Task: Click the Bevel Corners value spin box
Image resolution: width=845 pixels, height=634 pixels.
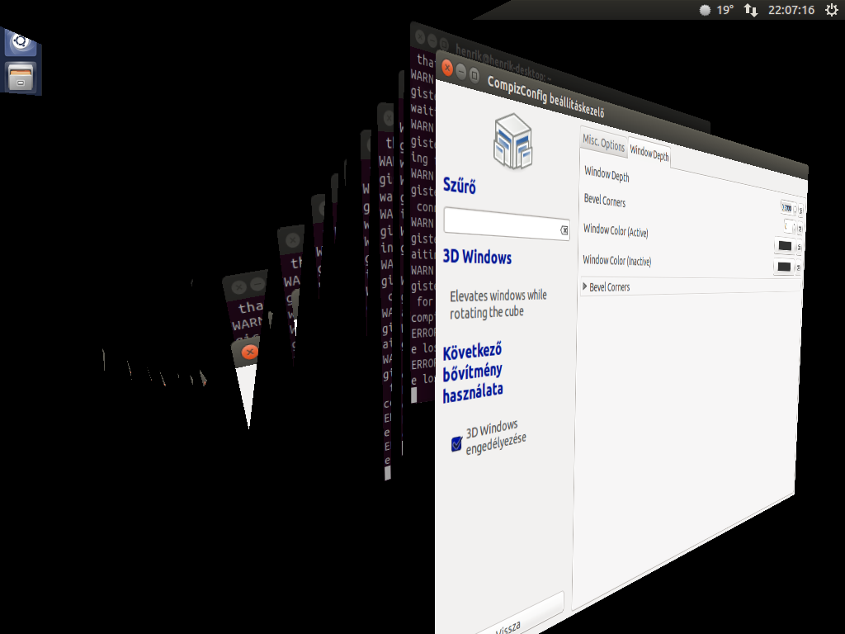Action: (x=790, y=226)
